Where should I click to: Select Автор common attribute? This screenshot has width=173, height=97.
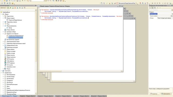coord(10,28)
